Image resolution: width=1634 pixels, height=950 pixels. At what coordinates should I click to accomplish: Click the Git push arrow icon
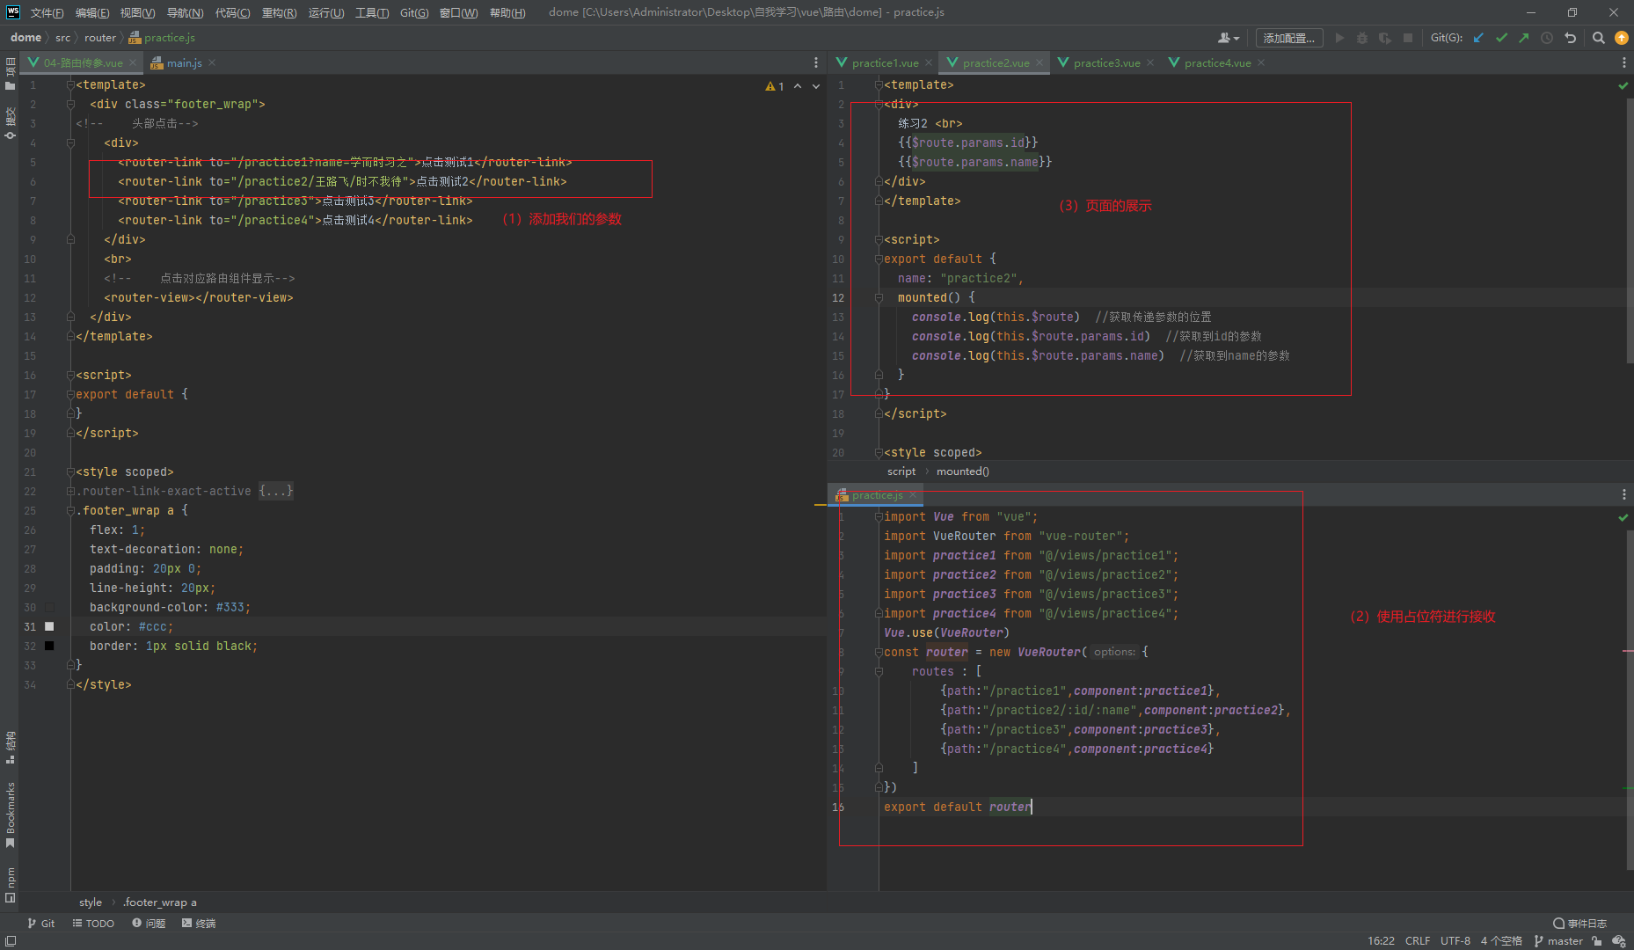1524,38
